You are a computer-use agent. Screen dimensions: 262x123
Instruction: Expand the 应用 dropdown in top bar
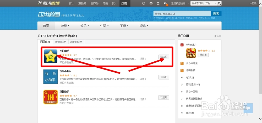point(125,3)
